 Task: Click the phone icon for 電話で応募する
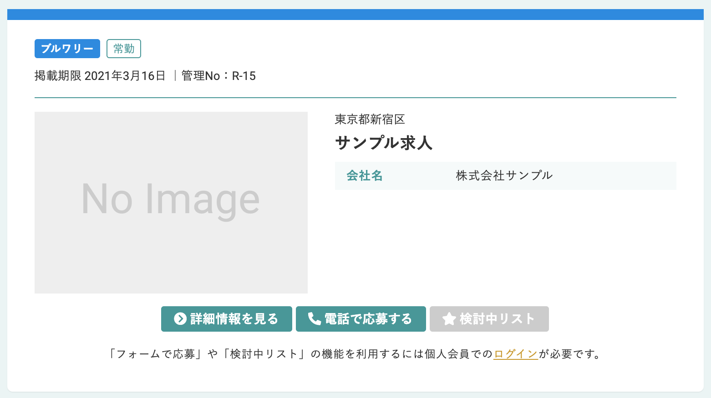(314, 319)
